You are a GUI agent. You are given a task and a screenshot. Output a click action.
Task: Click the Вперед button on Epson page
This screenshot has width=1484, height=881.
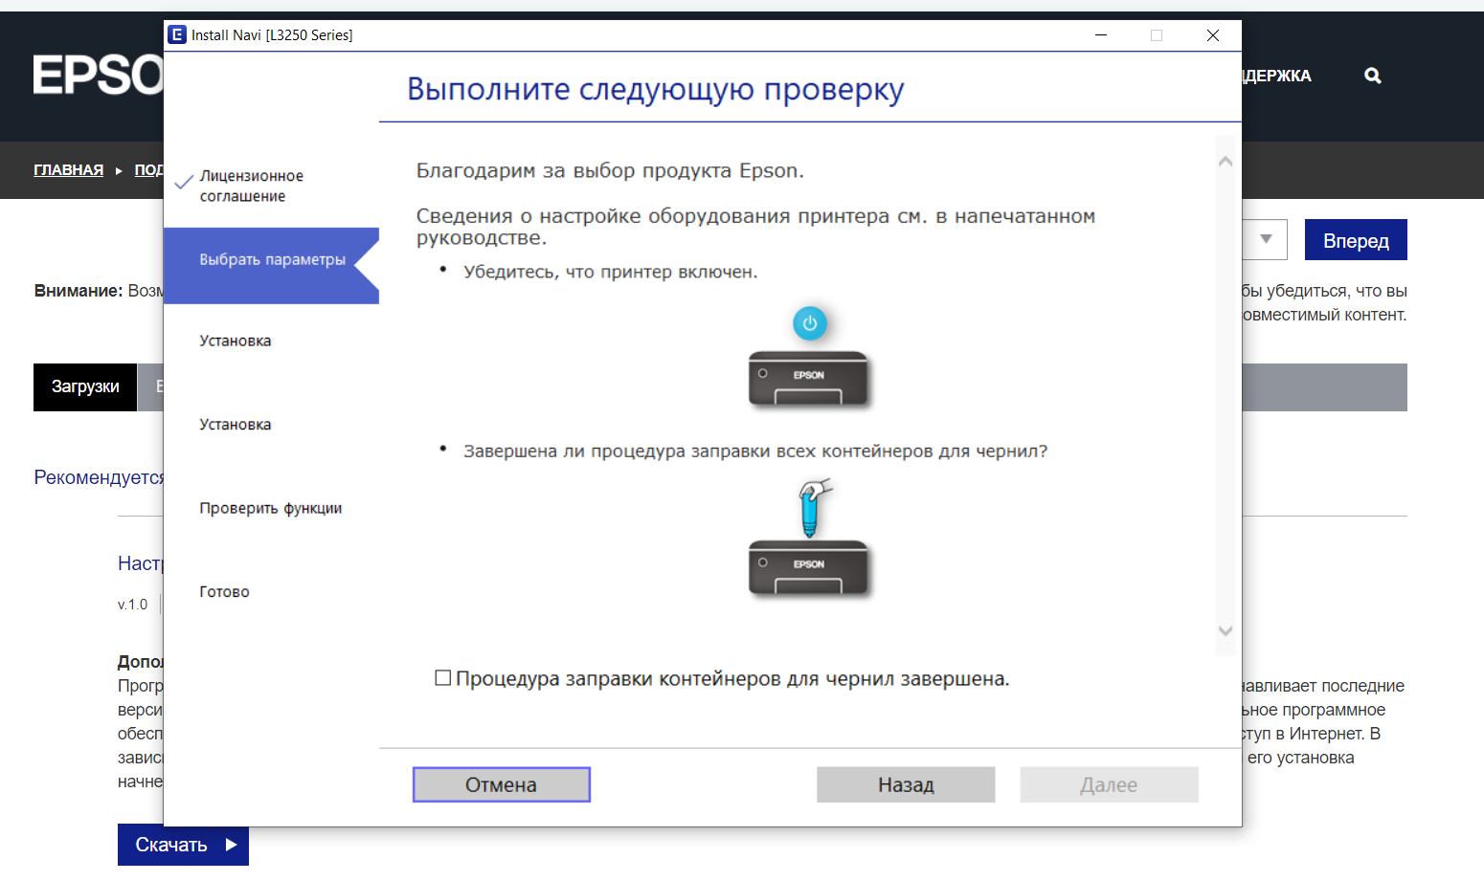[x=1356, y=240]
